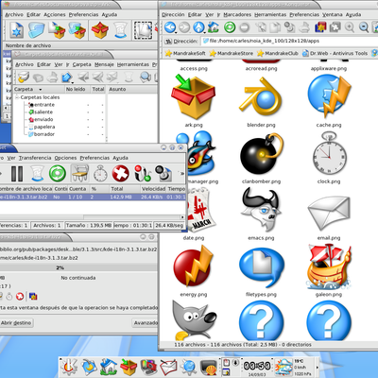Open Marcadores menu in file browser
Viewport: 378px width, 378px height.
click(x=237, y=14)
